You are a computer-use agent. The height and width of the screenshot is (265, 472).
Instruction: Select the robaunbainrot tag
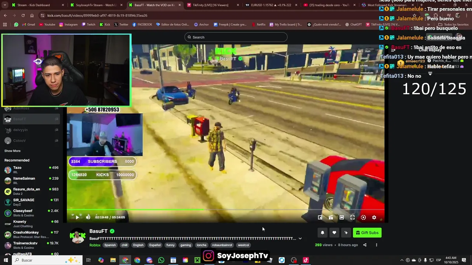coord(222,245)
